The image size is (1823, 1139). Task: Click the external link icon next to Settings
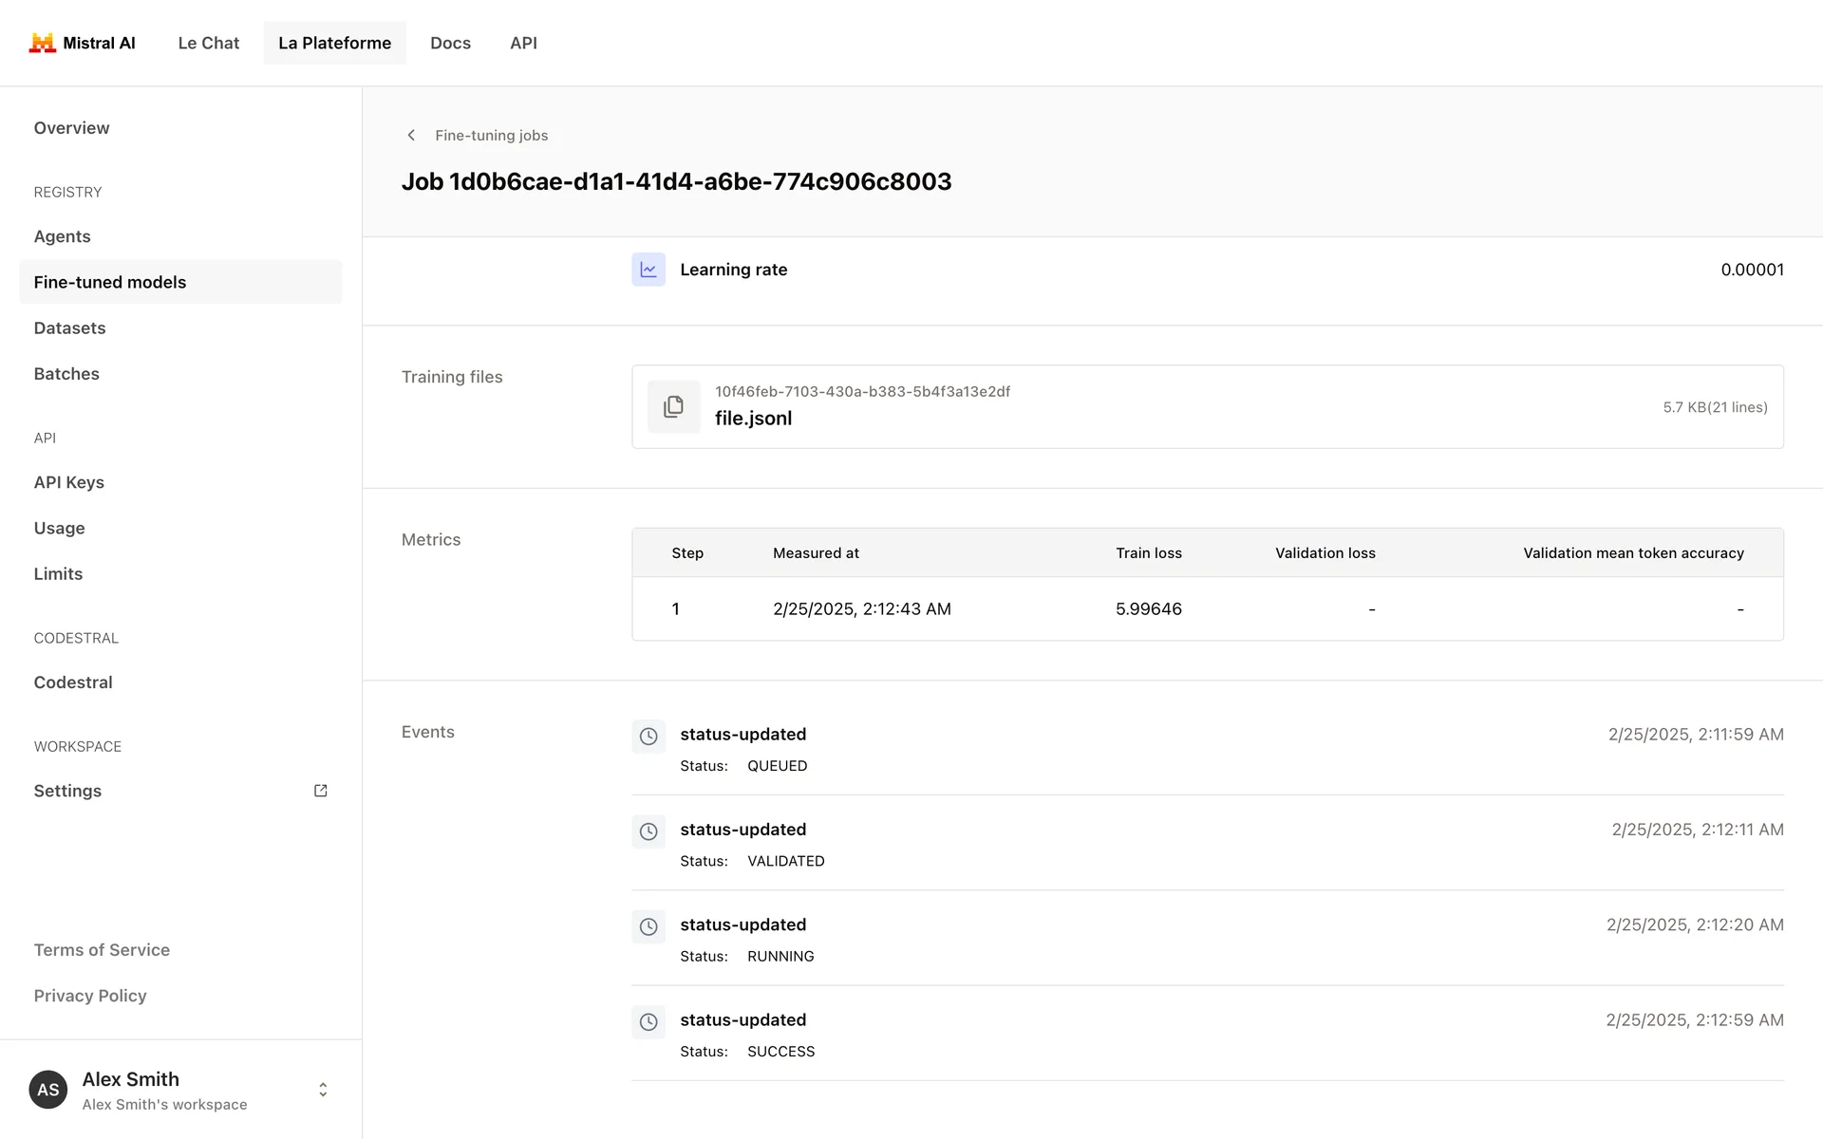[x=321, y=791]
